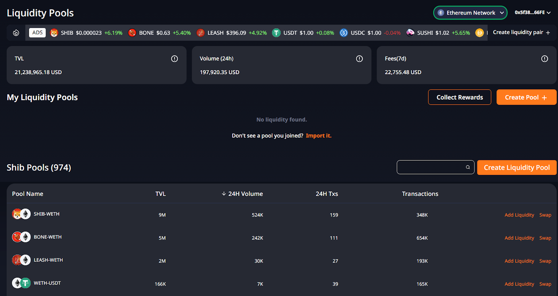This screenshot has height=296, width=558.
Task: Open the Volume (24h) info icon
Action: [x=359, y=59]
